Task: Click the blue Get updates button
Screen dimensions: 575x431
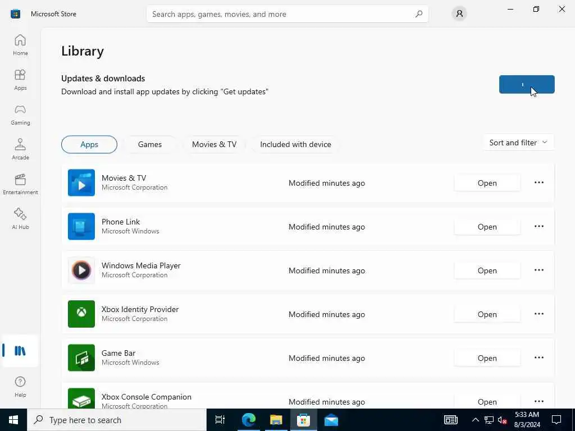Action: (x=527, y=84)
